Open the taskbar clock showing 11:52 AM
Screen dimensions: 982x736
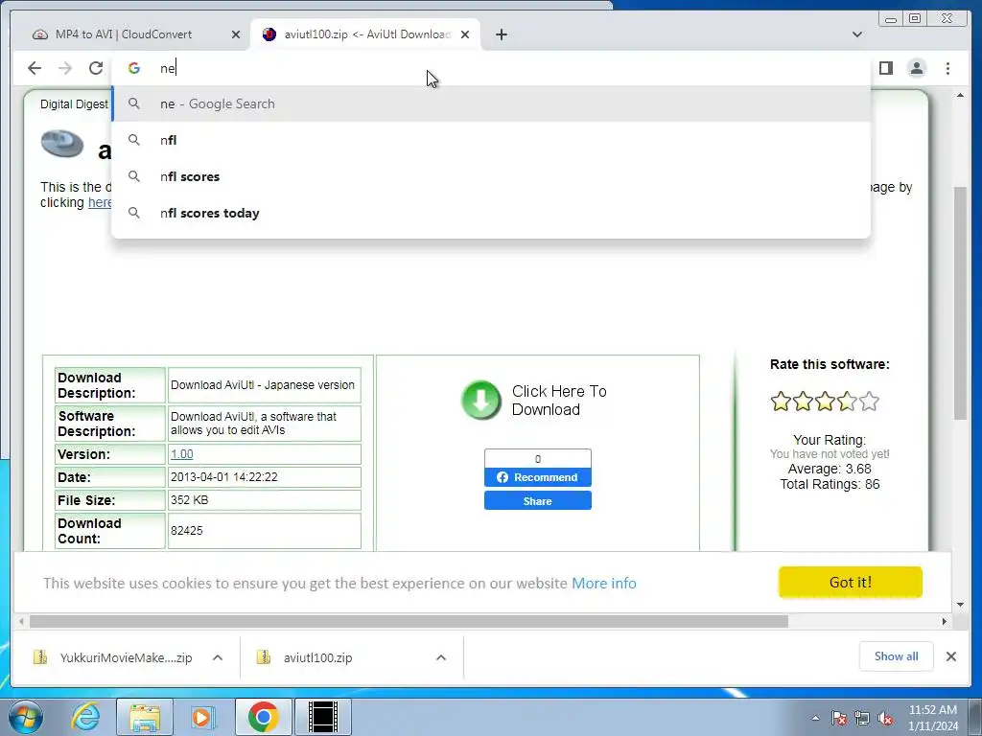[933, 718]
